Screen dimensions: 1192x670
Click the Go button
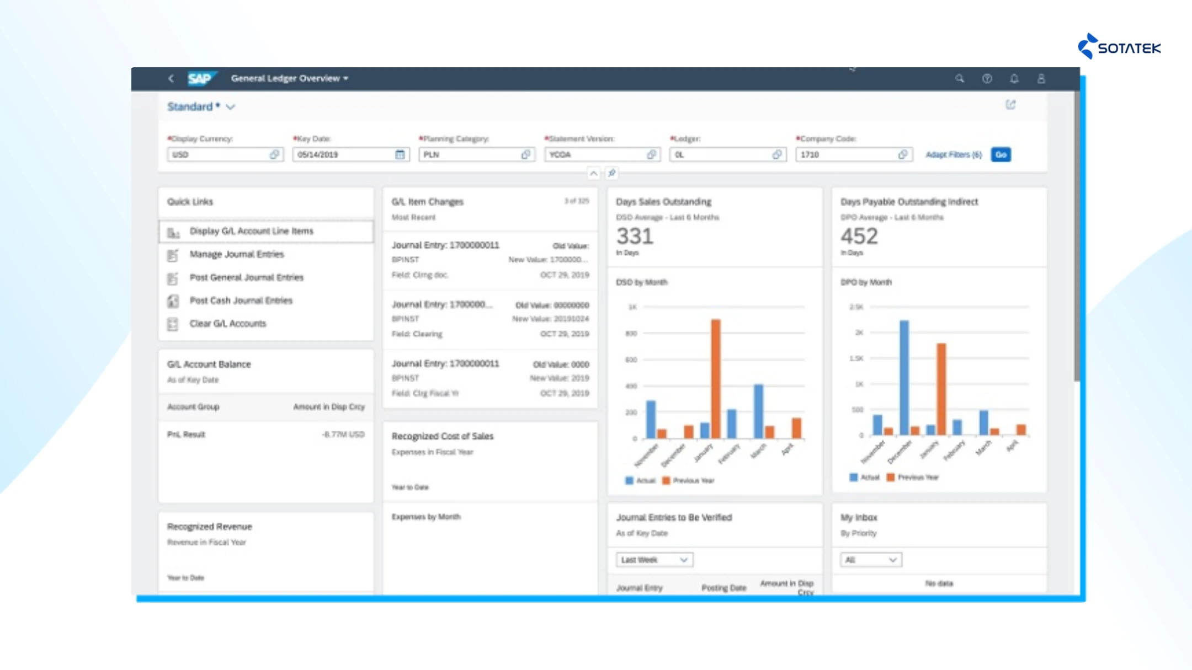coord(1001,154)
